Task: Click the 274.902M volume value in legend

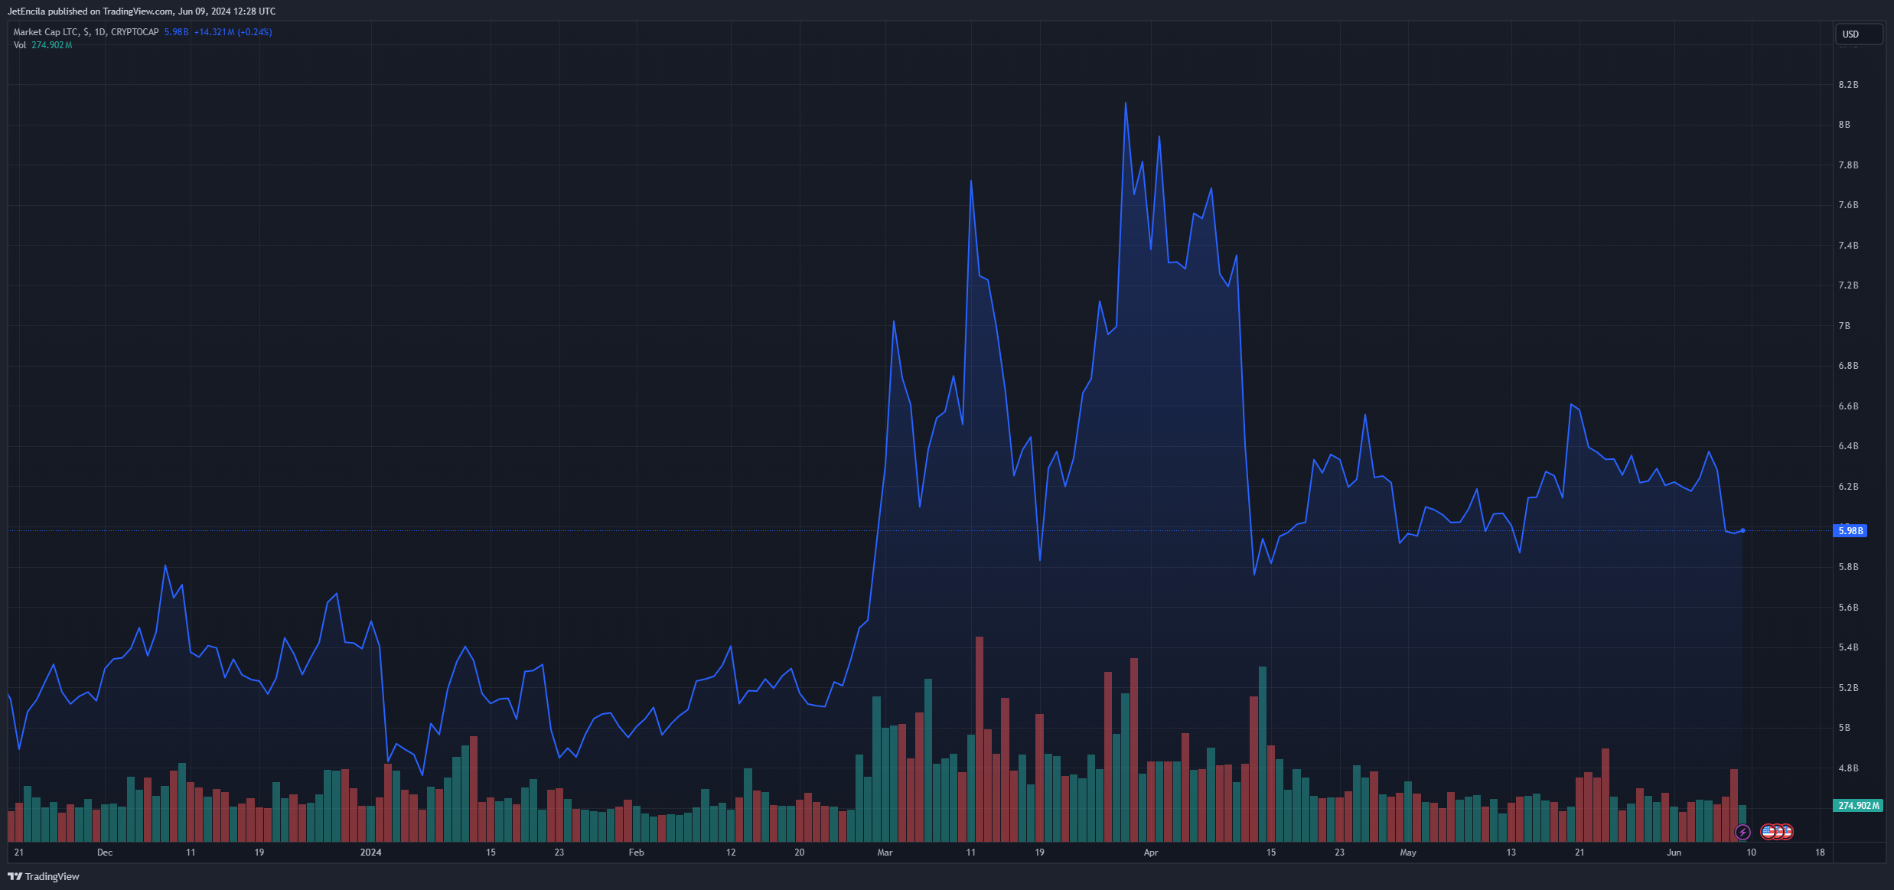Action: (52, 45)
